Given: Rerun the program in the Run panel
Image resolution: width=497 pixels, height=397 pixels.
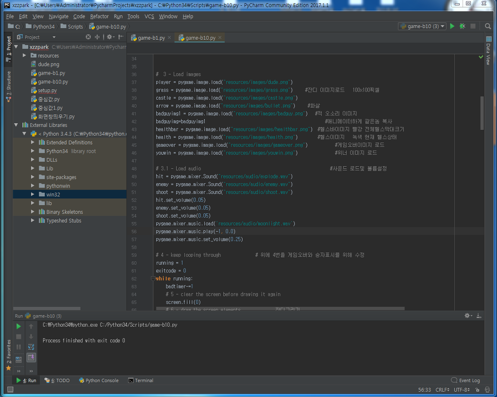Looking at the screenshot, I should (x=19, y=326).
